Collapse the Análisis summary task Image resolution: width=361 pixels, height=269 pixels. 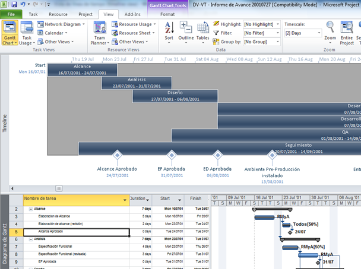31,239
